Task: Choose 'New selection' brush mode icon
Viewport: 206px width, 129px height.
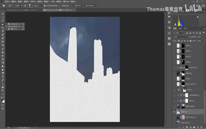Action: point(17,6)
